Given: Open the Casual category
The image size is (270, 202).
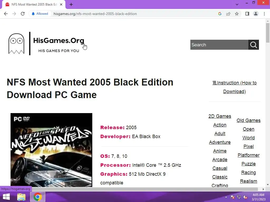Looking at the screenshot, I should point(220,168).
